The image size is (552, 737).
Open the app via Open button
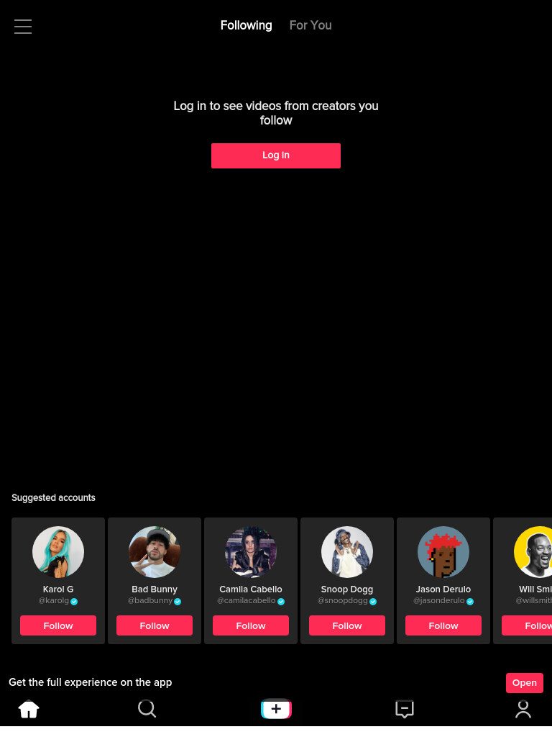click(x=524, y=682)
